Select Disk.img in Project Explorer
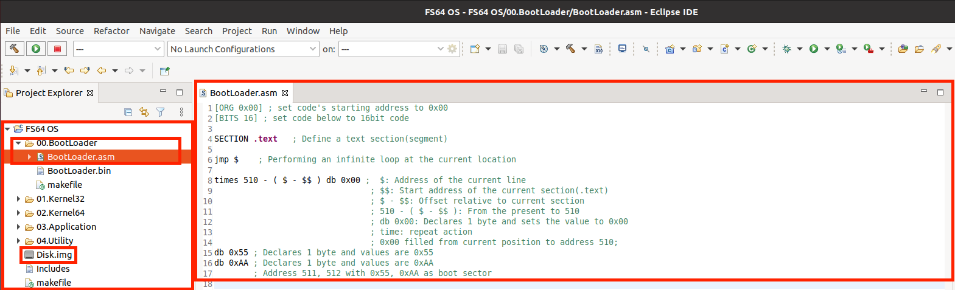Viewport: 955px width, 290px height. [x=54, y=255]
